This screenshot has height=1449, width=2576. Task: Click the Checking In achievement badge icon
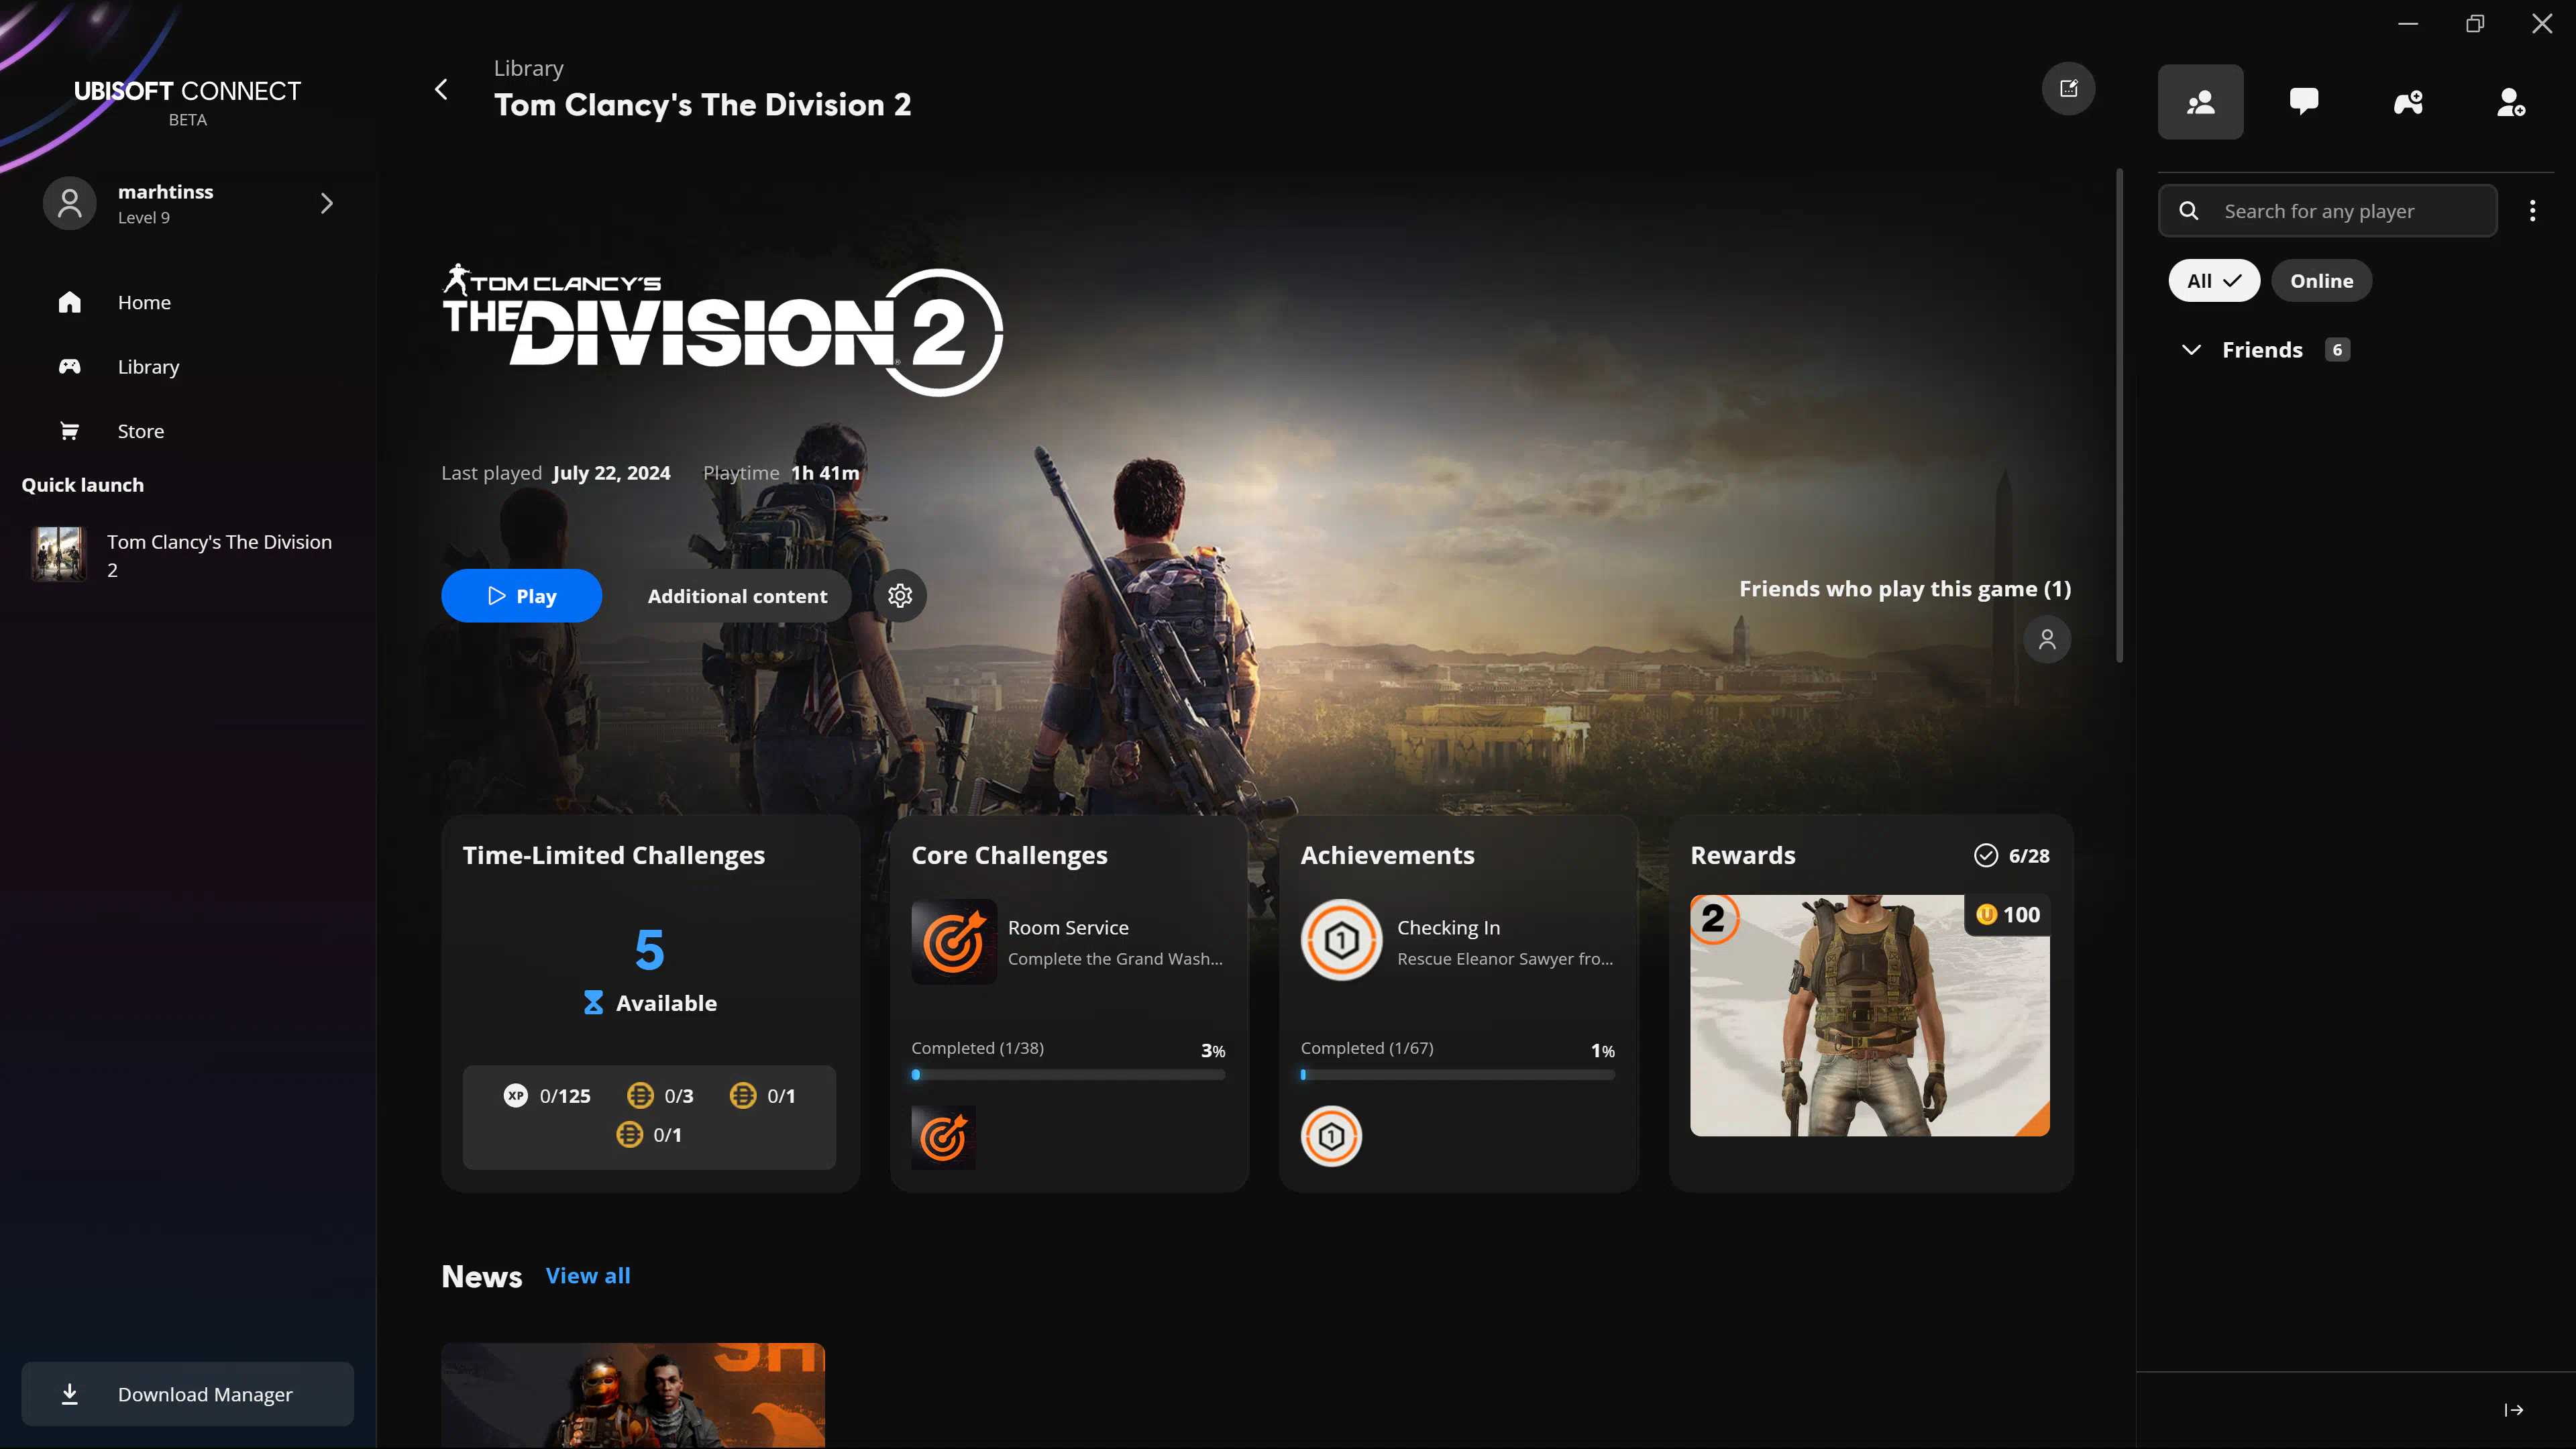point(1342,940)
